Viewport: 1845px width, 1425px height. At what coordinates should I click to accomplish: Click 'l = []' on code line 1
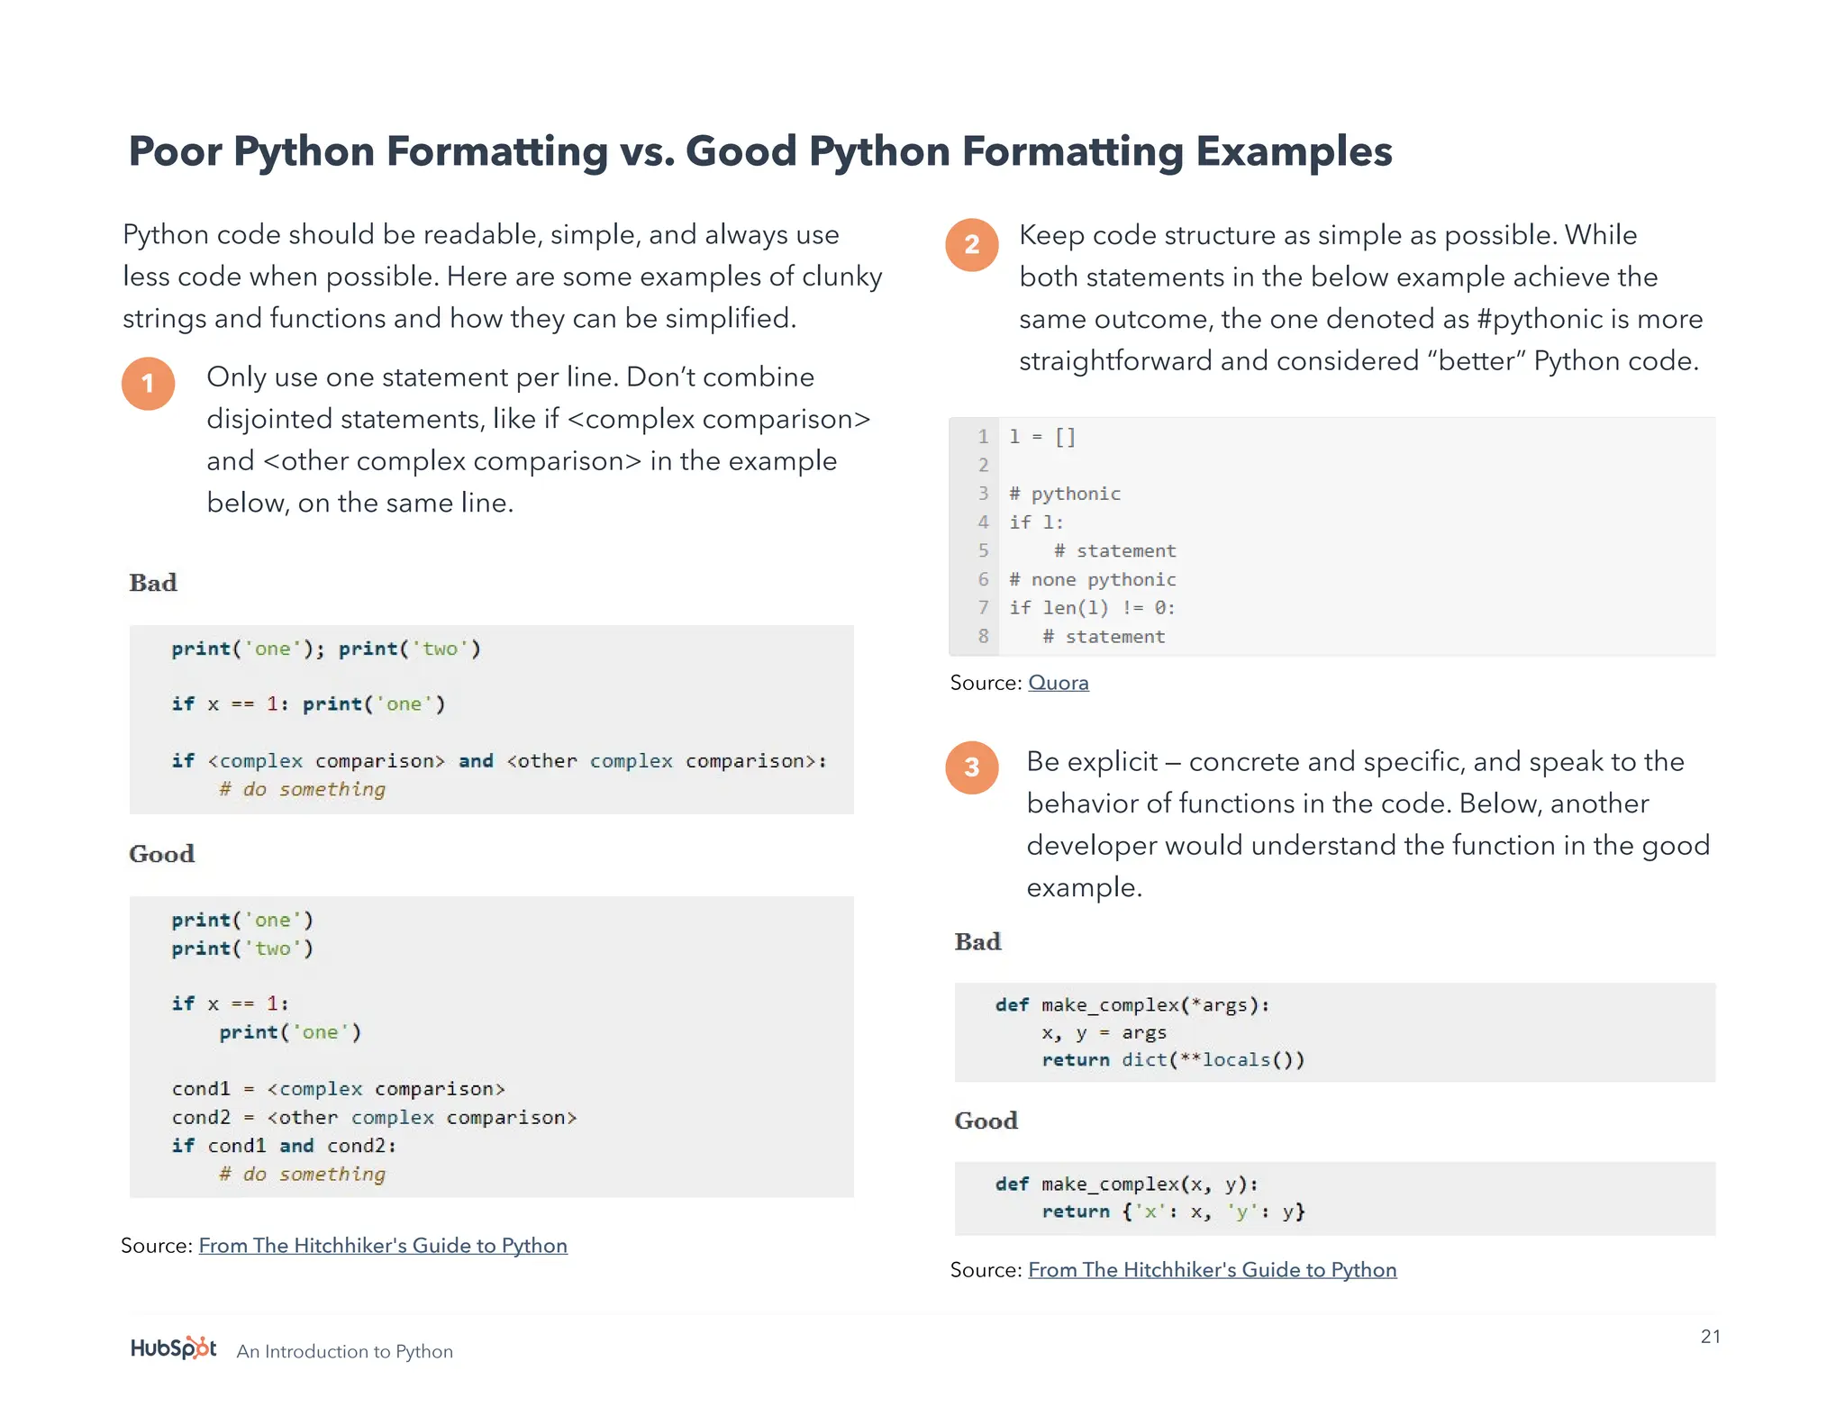1042,437
